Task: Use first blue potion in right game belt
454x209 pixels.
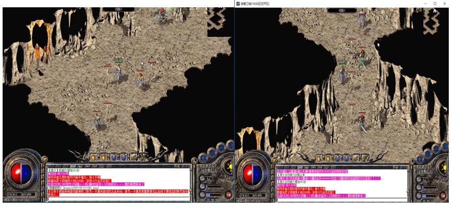Action: click(x=337, y=158)
